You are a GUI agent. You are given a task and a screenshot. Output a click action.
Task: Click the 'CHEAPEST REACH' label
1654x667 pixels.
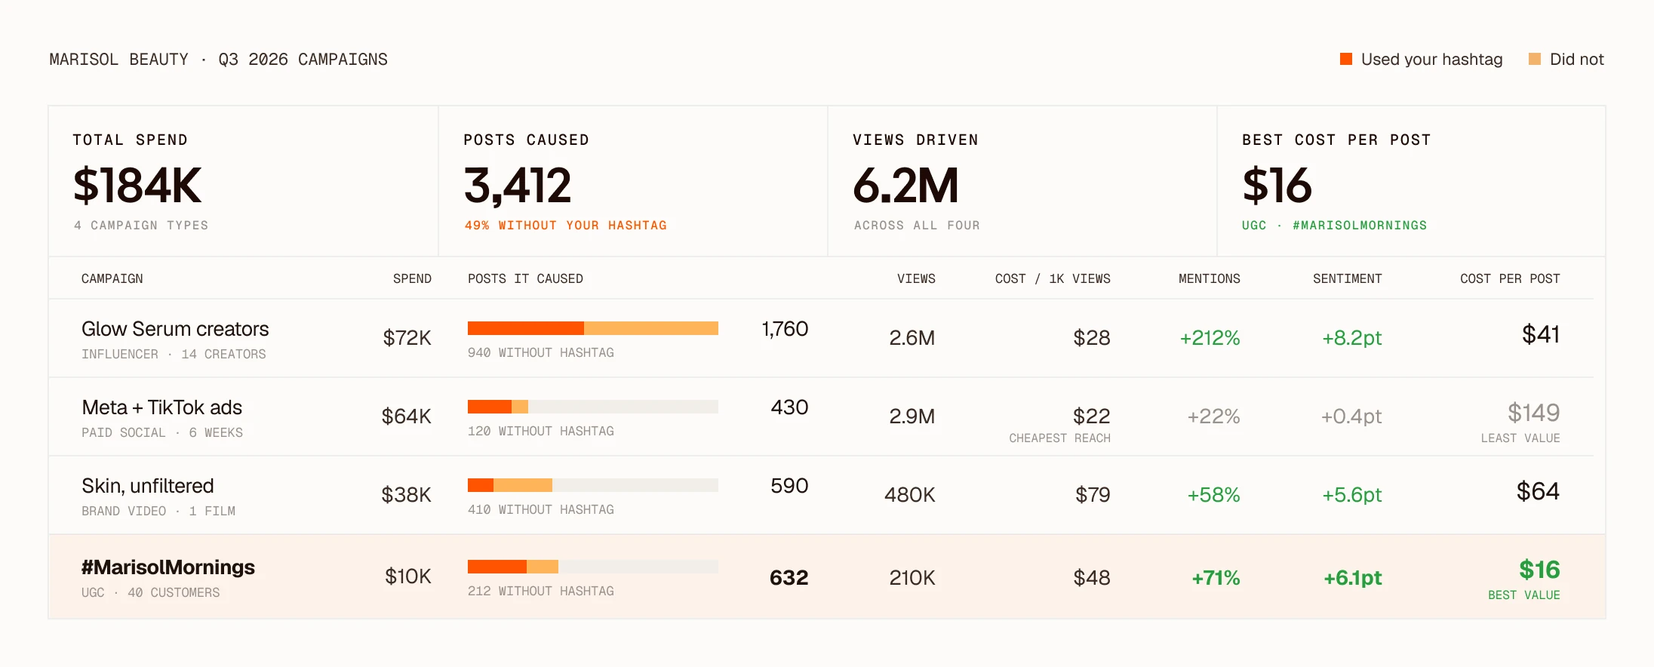pyautogui.click(x=1059, y=438)
